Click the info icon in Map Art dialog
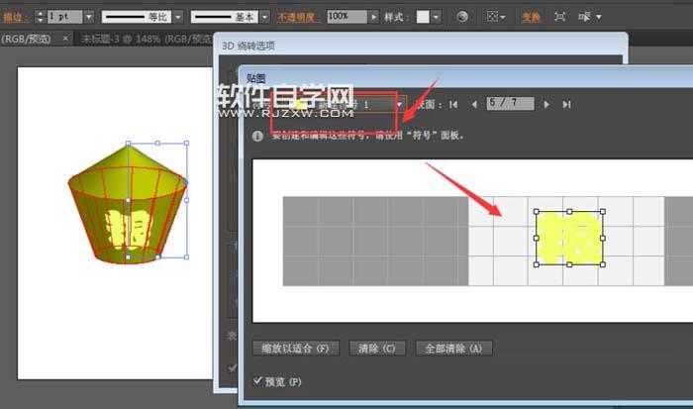The width and height of the screenshot is (693, 409). tap(257, 137)
